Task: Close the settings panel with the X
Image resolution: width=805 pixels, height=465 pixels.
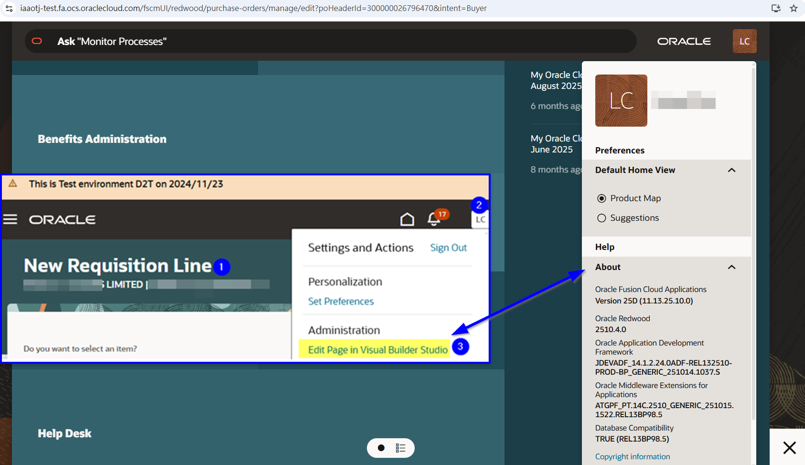Action: 789,448
